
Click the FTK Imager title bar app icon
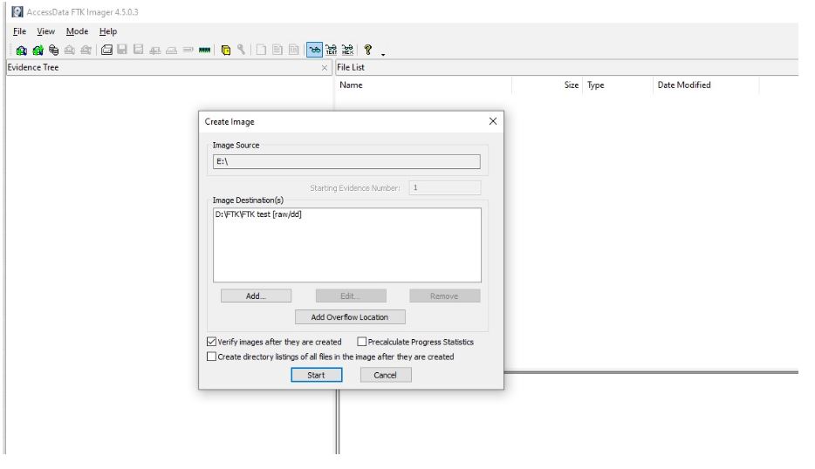coord(17,11)
